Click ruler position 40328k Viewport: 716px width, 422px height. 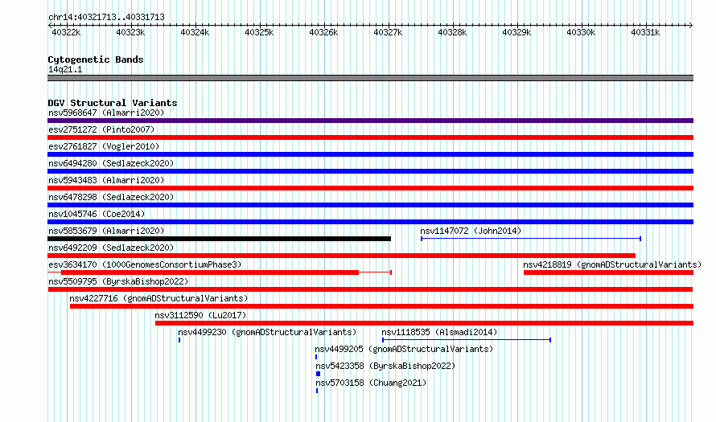pyautogui.click(x=452, y=32)
